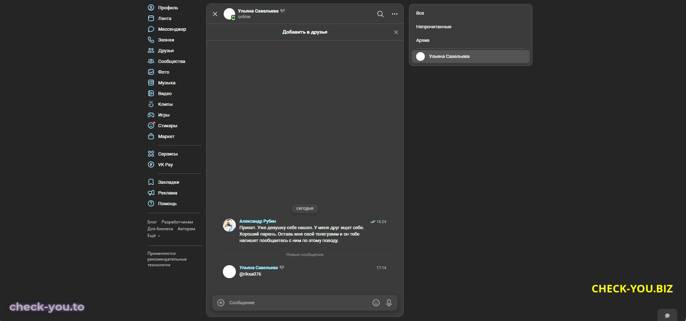The image size is (686, 321).
Task: Focus the Сообщение message input field
Action: [x=299, y=303]
